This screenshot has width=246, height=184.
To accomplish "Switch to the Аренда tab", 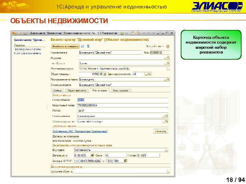I will point(57,90).
